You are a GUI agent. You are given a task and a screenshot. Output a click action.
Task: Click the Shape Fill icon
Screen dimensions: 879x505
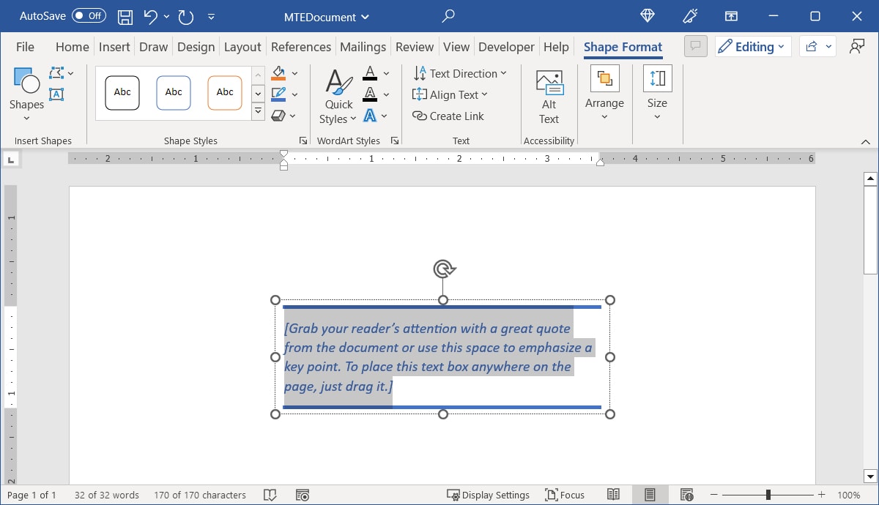pos(278,73)
